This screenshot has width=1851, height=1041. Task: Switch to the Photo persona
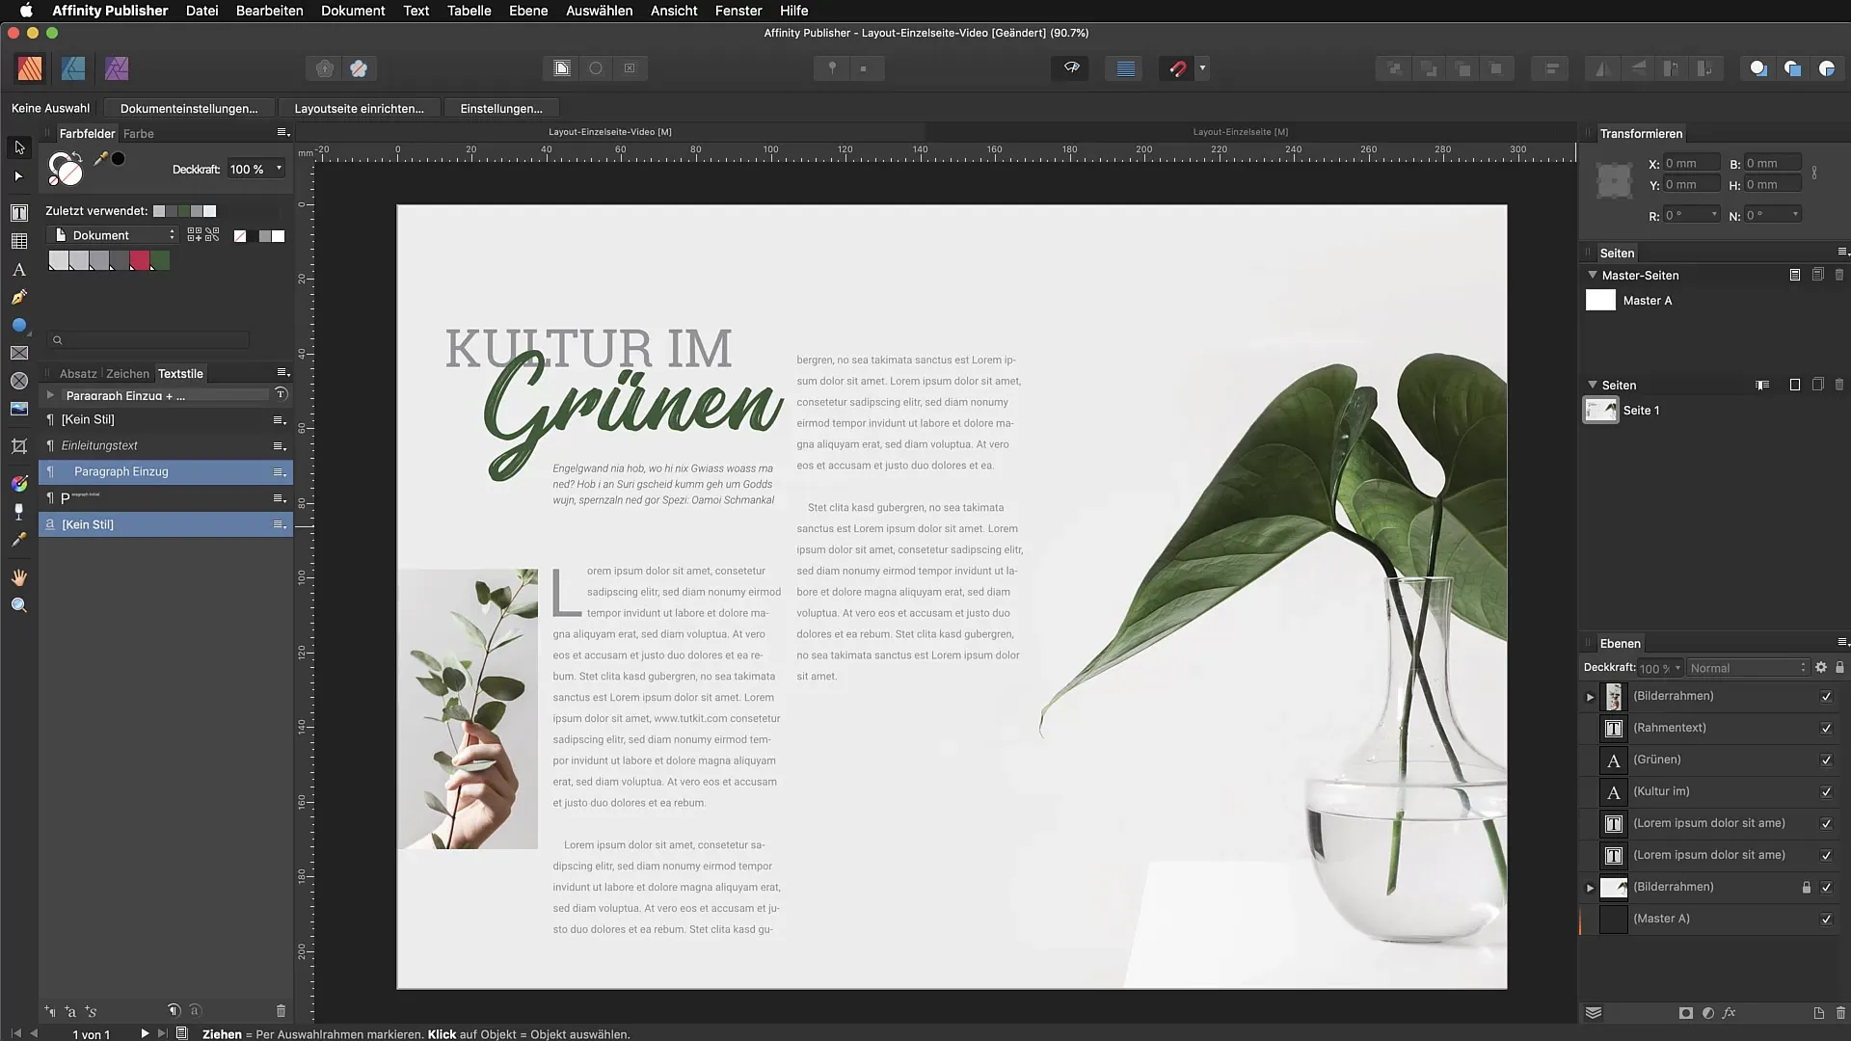[x=117, y=68]
